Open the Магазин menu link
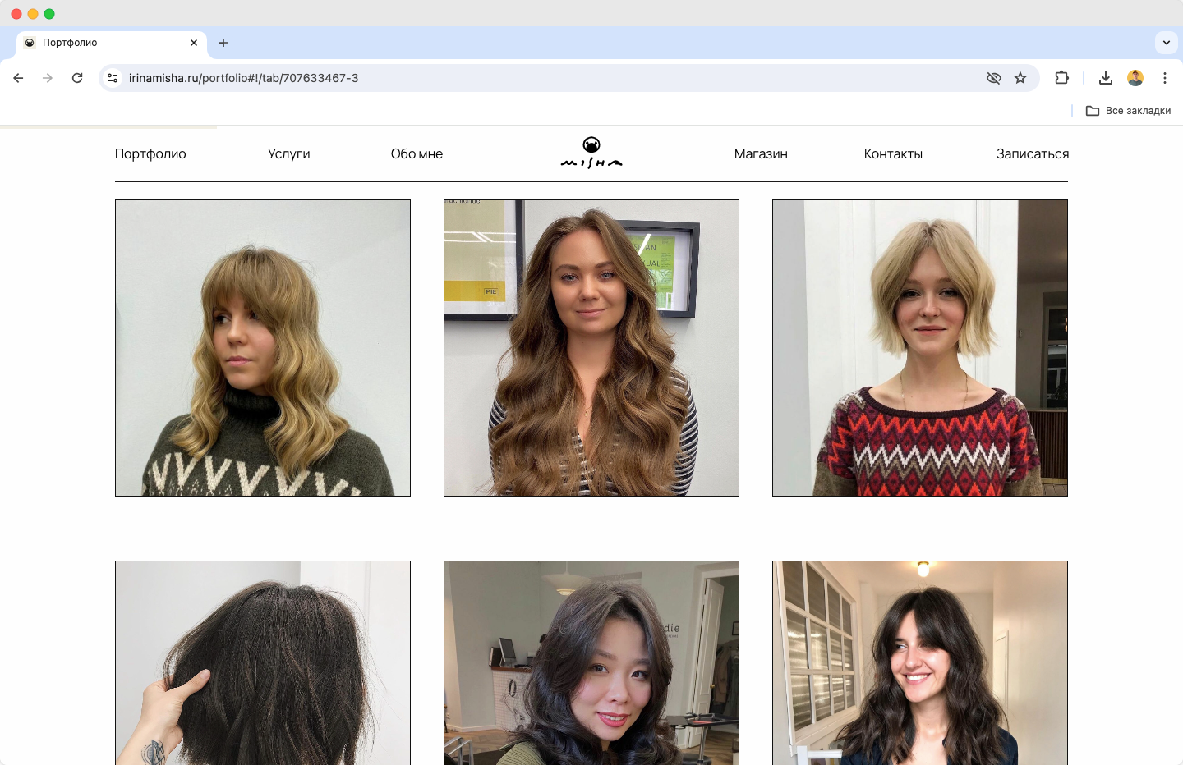Screen dimensions: 1183x765 761,154
